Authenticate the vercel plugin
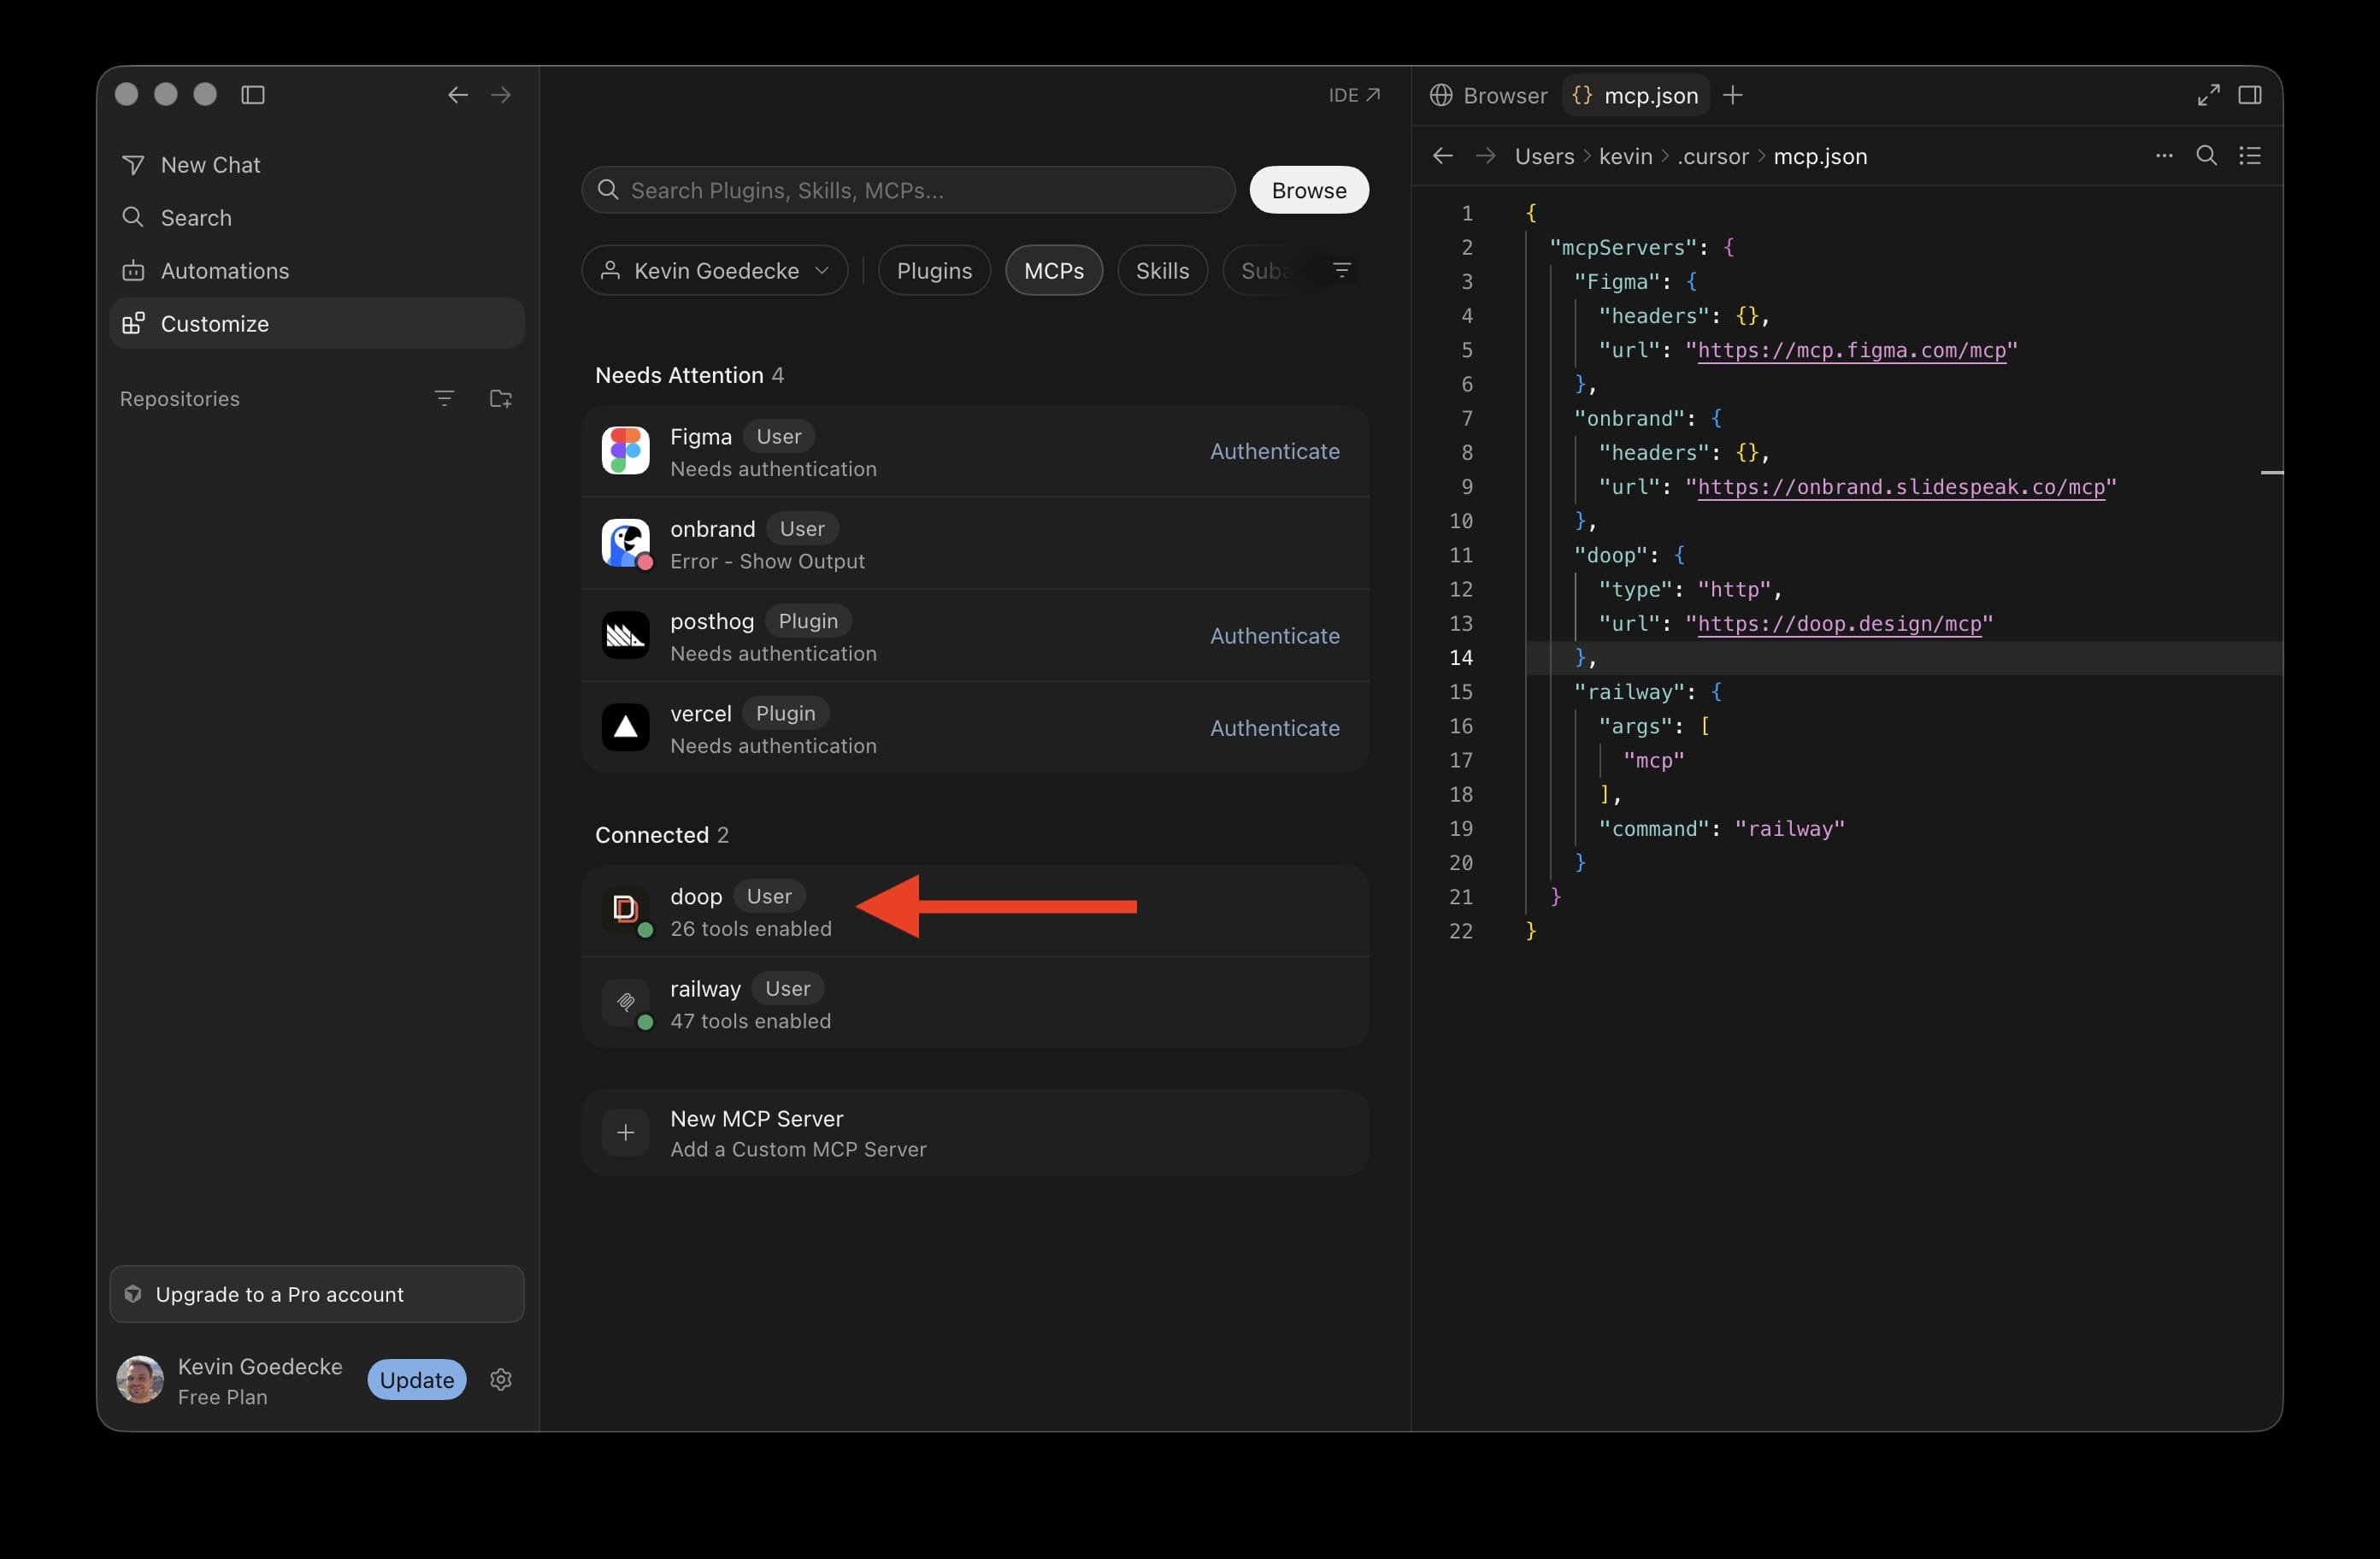This screenshot has height=1559, width=2380. (x=1275, y=728)
